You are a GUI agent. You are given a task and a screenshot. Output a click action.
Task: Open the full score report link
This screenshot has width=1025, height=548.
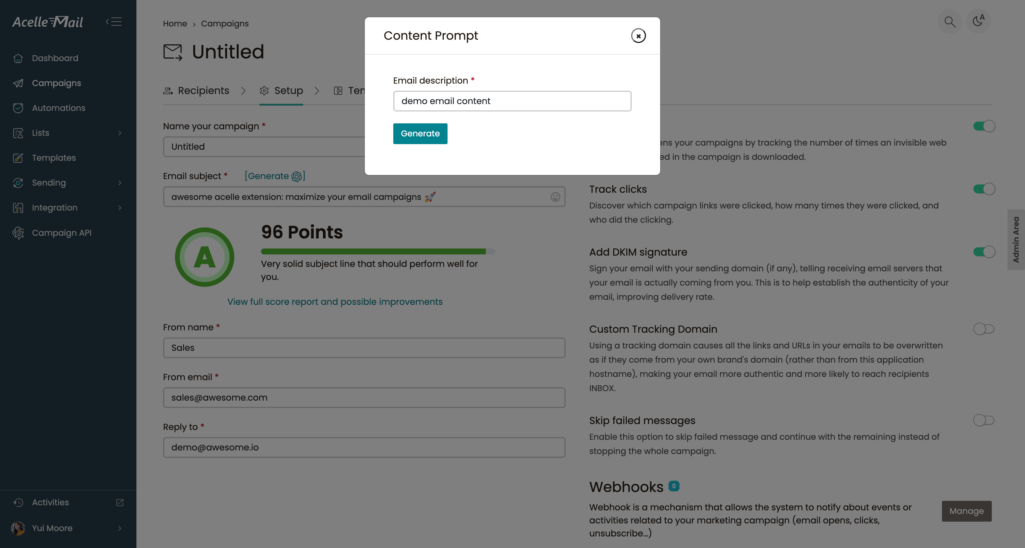(335, 302)
